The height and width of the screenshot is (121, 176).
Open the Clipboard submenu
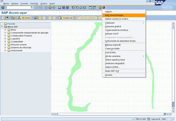pyautogui.click(x=124, y=23)
